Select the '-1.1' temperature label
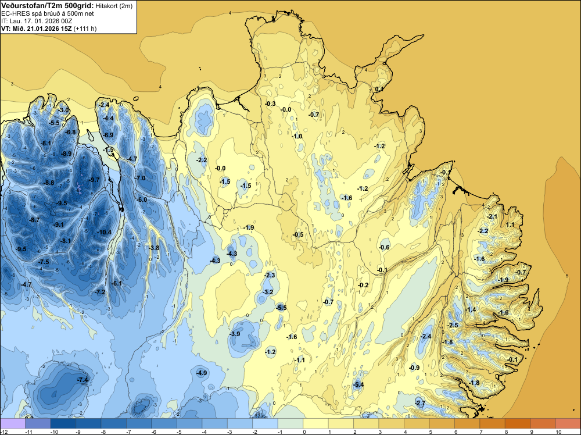This screenshot has width=581, height=435. (x=299, y=360)
